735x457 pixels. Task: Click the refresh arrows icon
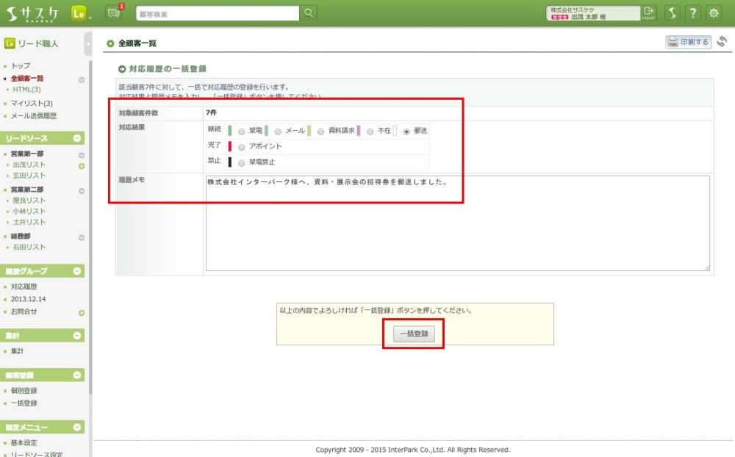pyautogui.click(x=723, y=42)
